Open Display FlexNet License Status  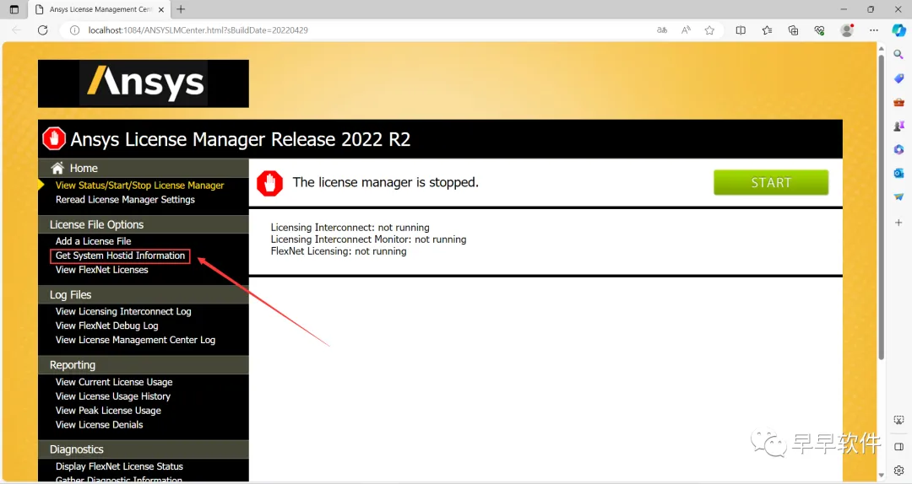(119, 466)
